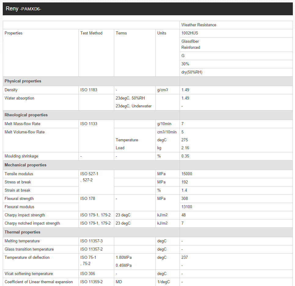Click the Flexural modulus label

click(x=19, y=207)
